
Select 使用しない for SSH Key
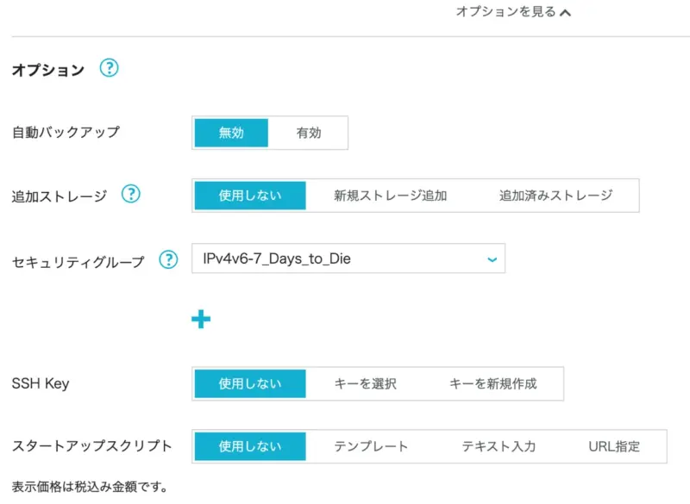point(250,383)
